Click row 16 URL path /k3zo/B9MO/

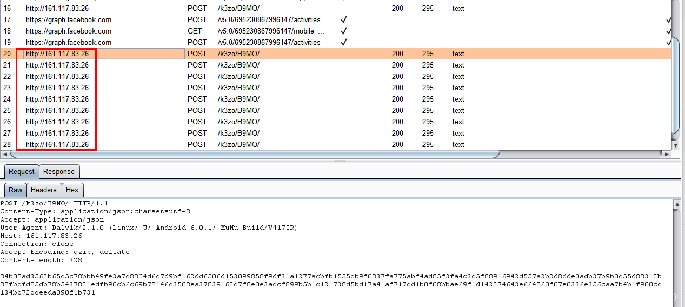[x=238, y=8]
